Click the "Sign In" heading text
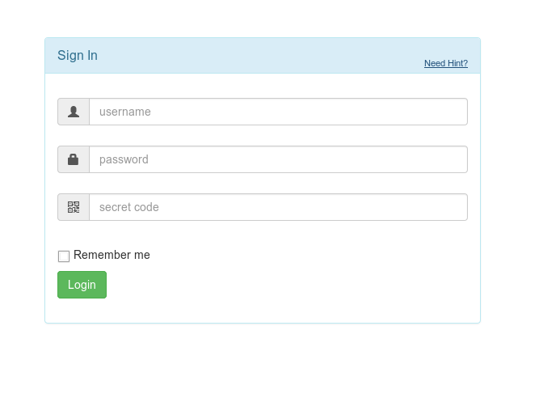The width and height of the screenshot is (560, 398). pyautogui.click(x=78, y=55)
